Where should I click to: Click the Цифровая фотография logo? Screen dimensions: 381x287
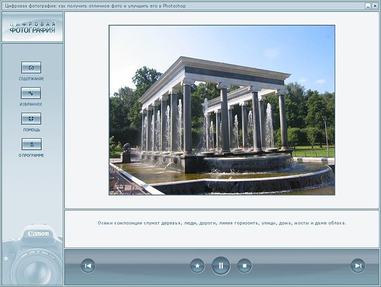[x=32, y=27]
